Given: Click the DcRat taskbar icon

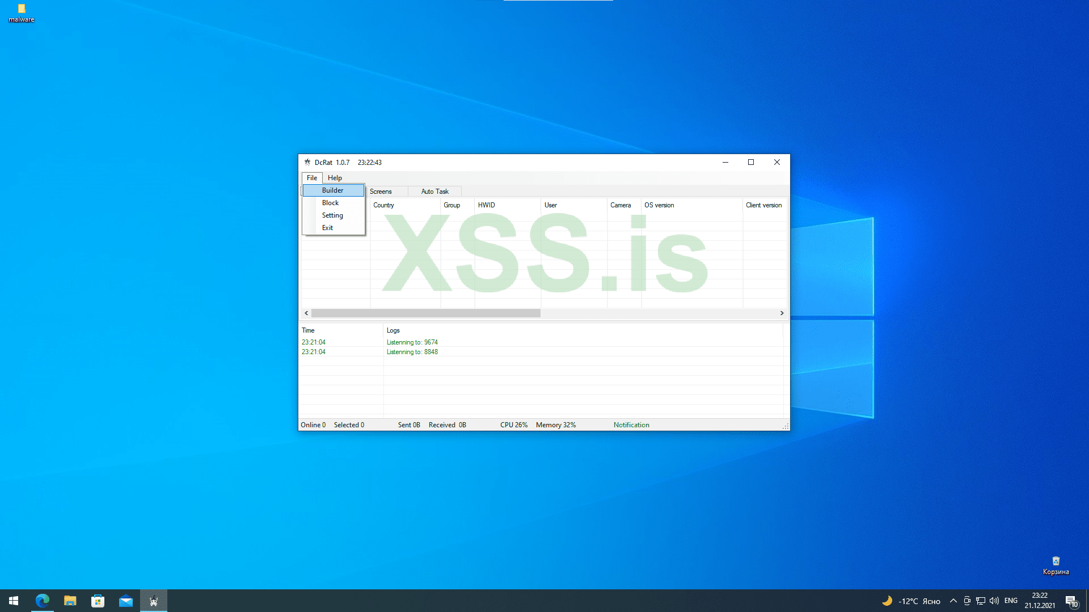Looking at the screenshot, I should click(x=154, y=601).
